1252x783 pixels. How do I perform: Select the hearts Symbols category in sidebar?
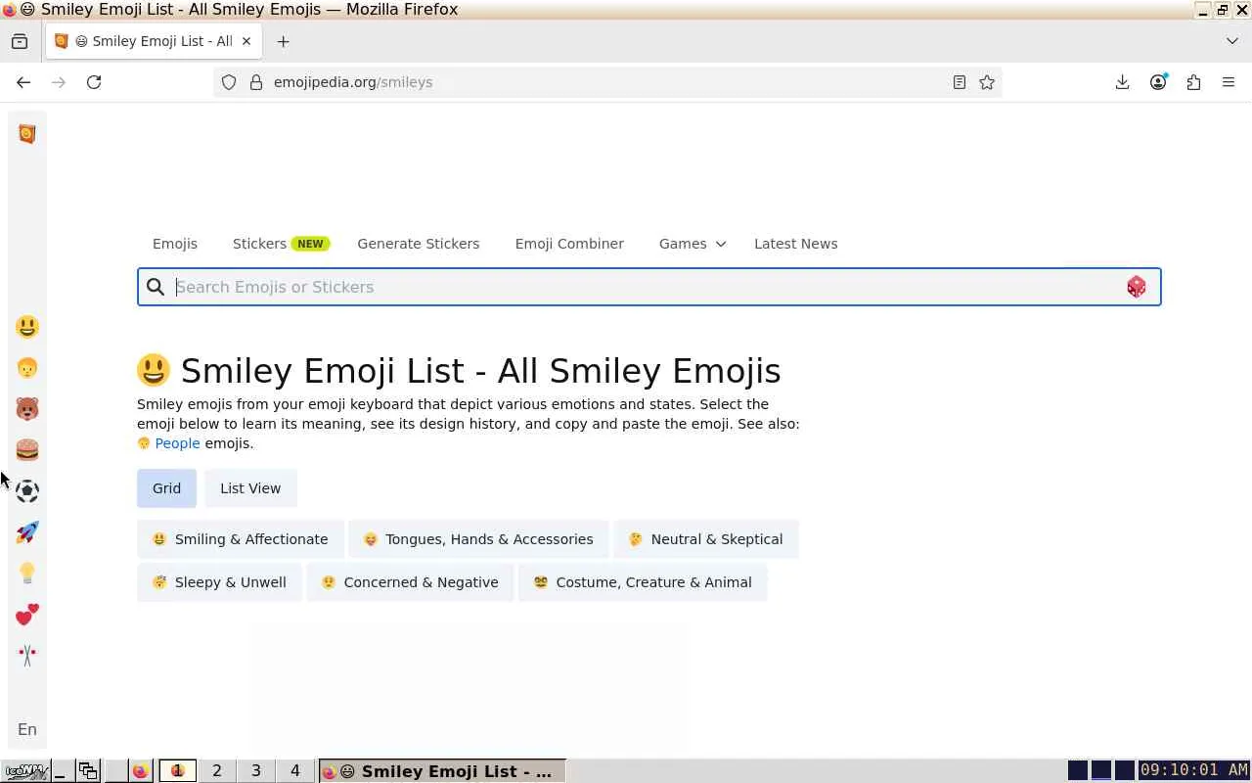point(27,615)
